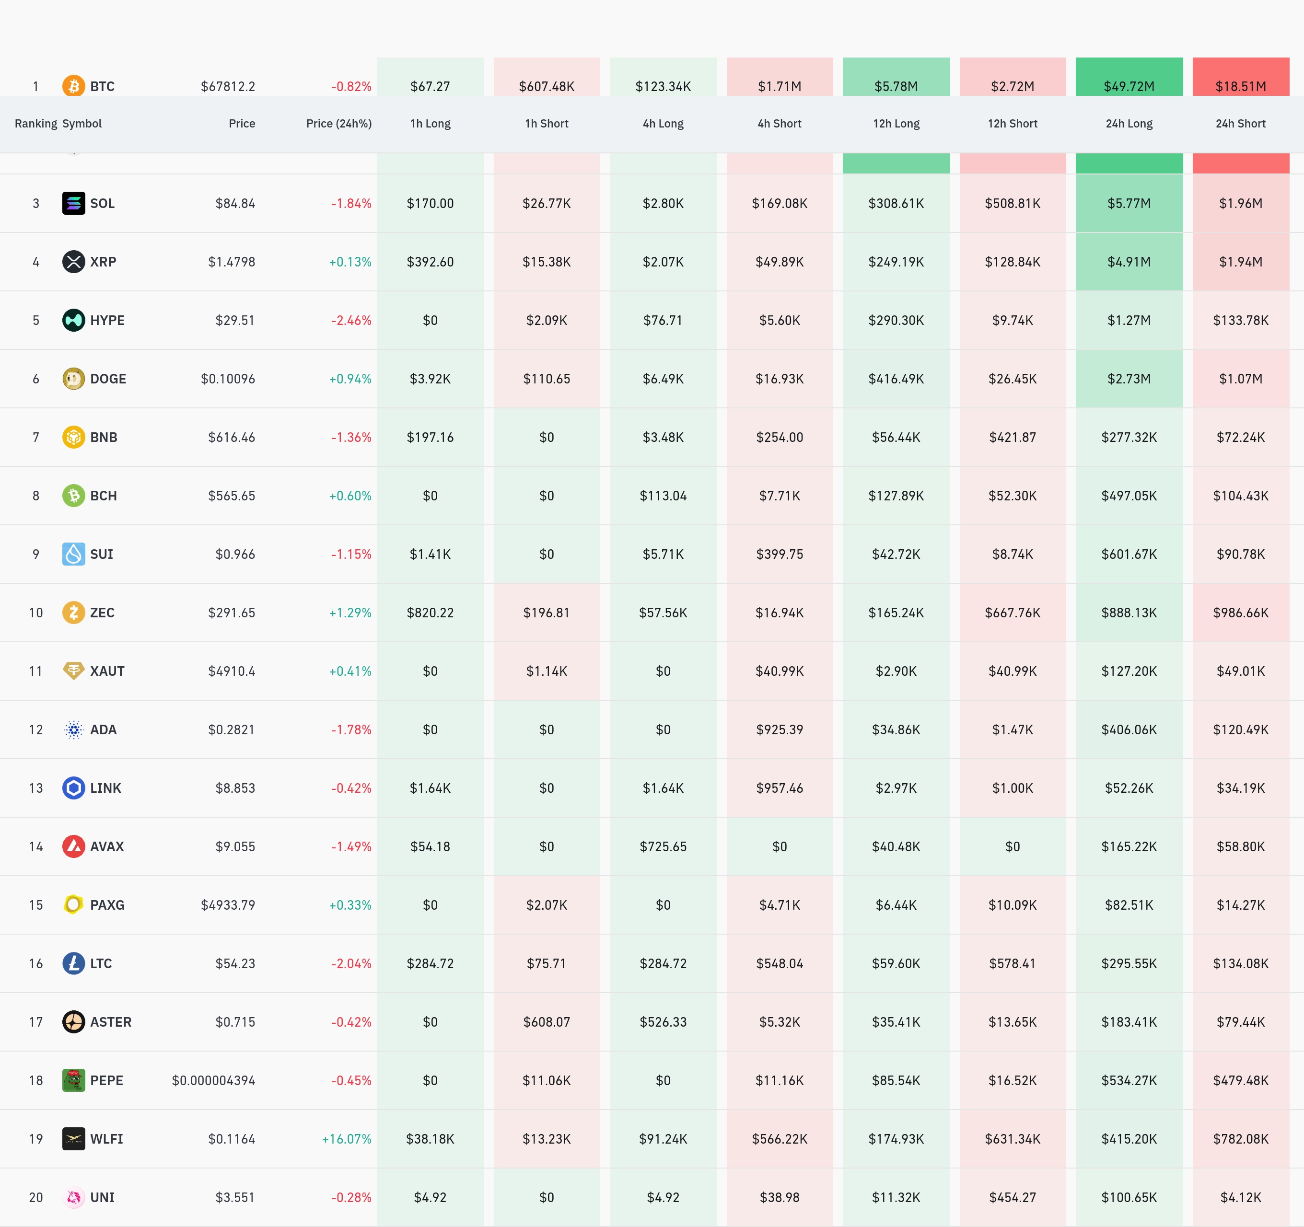Open the AVAX symbol link
Viewport: 1304px width, 1227px height.
106,846
